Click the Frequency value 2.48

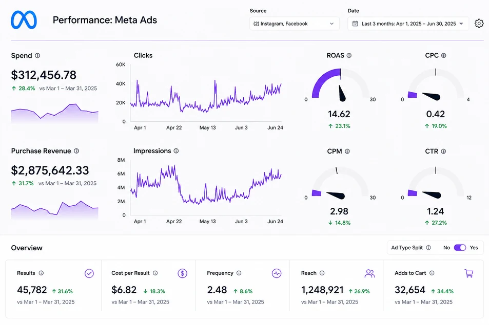217,290
